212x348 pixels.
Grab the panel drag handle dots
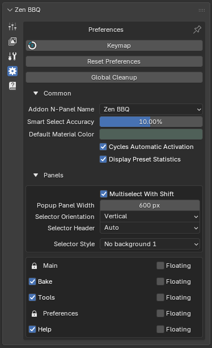(x=202, y=10)
